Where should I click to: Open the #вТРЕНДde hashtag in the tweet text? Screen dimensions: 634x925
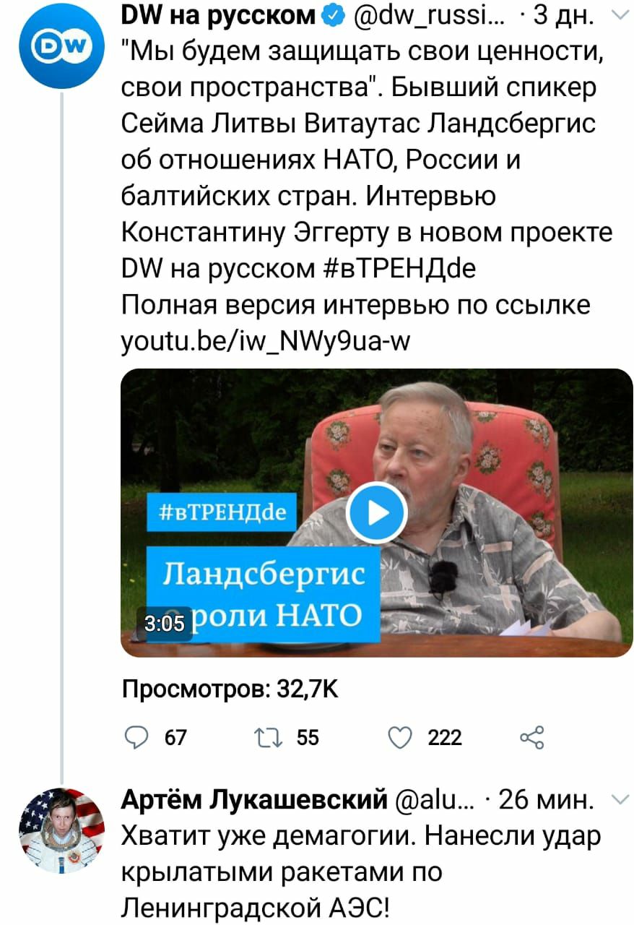coord(397,268)
